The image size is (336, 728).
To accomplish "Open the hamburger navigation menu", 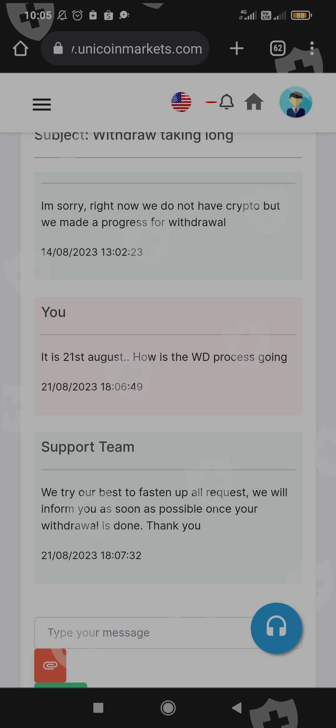I will pyautogui.click(x=42, y=105).
